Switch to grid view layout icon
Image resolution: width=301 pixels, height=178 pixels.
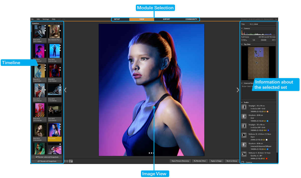[71, 161]
